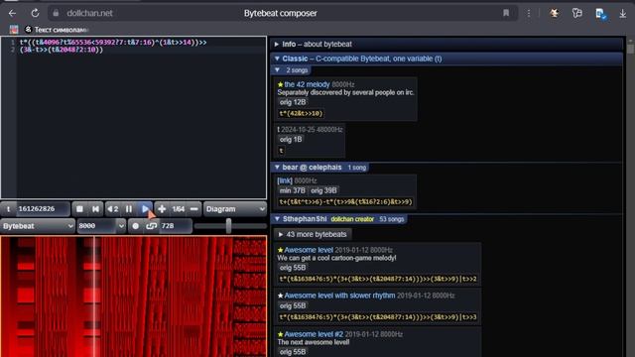
Task: Open the three-dot page menu
Action: (529, 13)
